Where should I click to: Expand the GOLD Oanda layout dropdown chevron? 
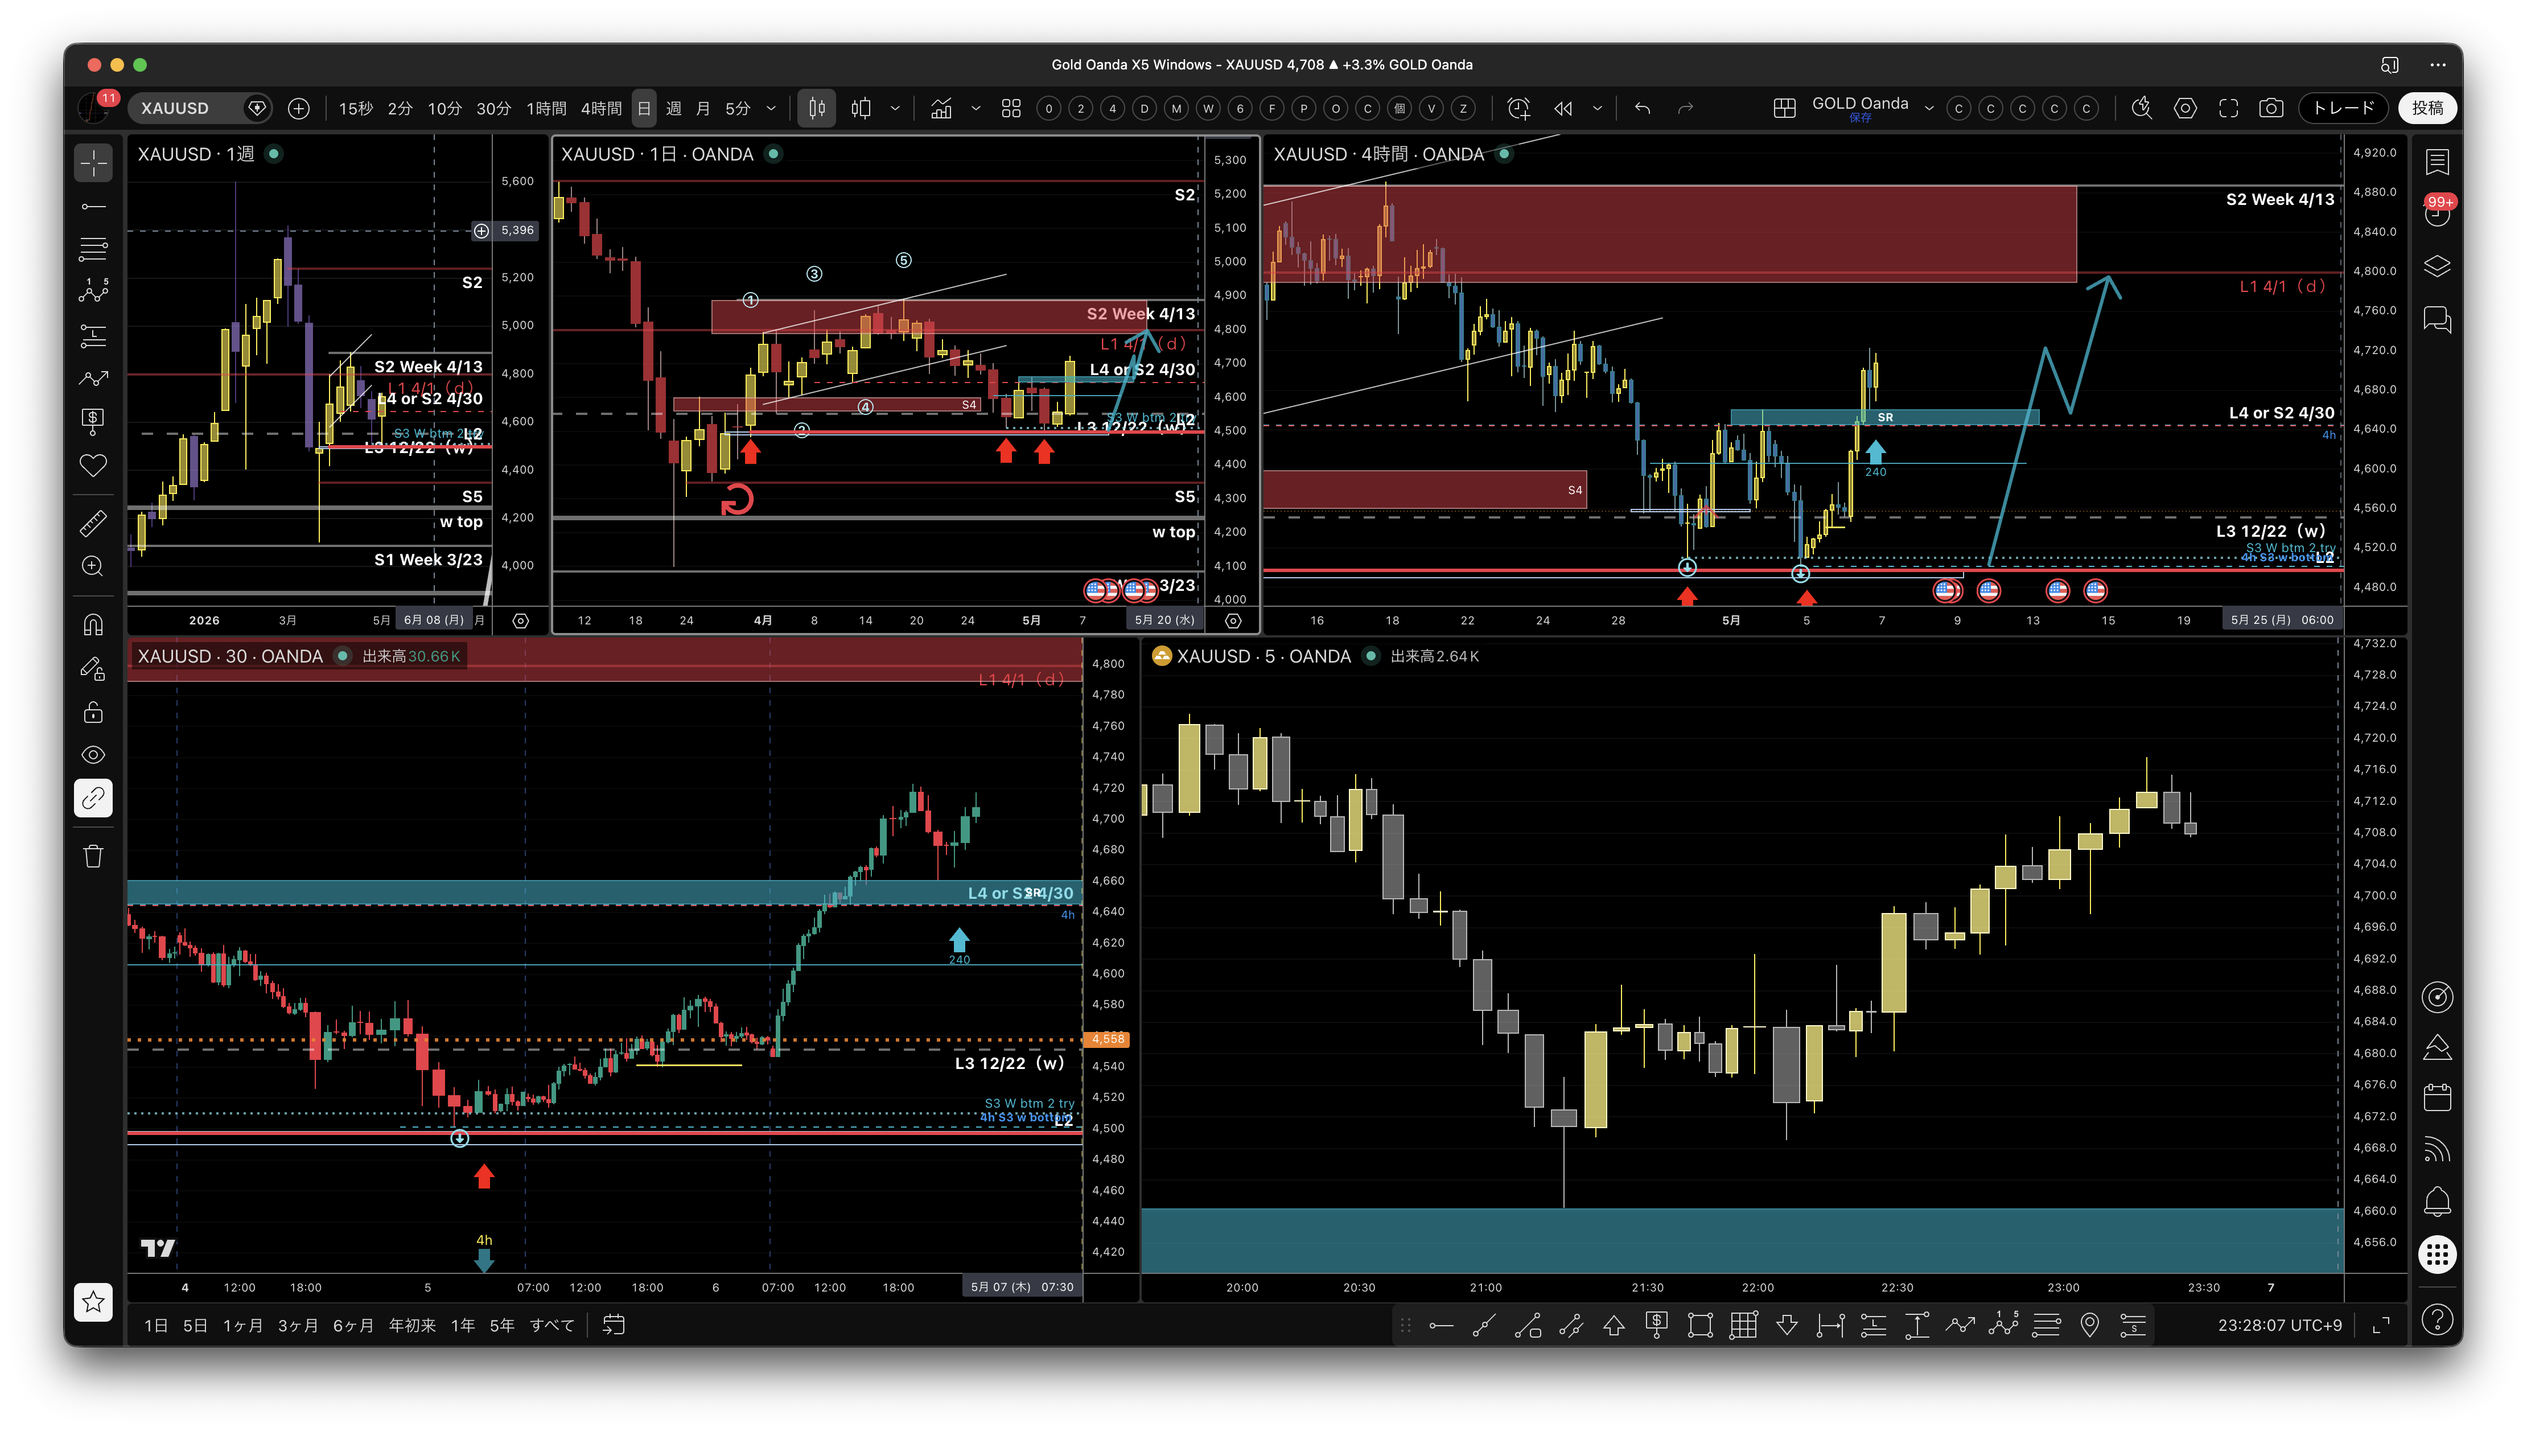pos(1929,108)
